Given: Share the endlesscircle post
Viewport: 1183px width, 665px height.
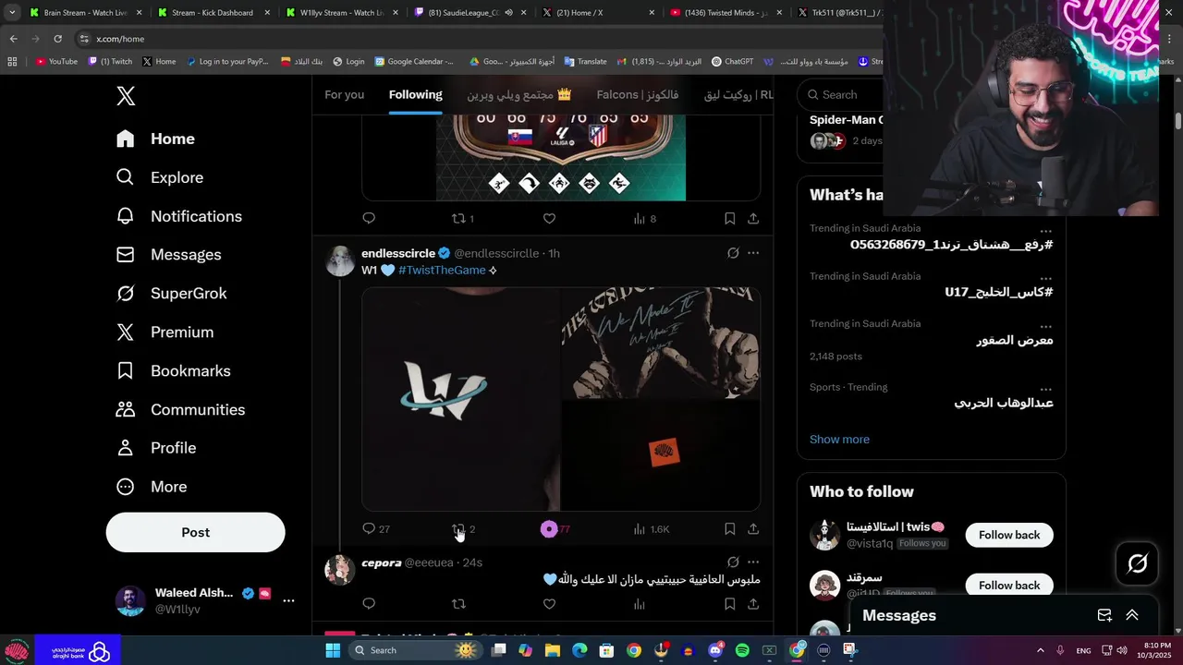Looking at the screenshot, I should click(x=753, y=529).
